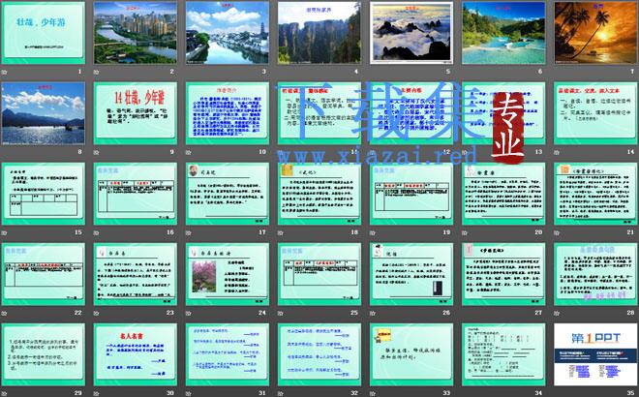Viewport: 639px width, 397px height.
Task: Click animation star icon under slide 33
Action: pyautogui.click(x=373, y=393)
